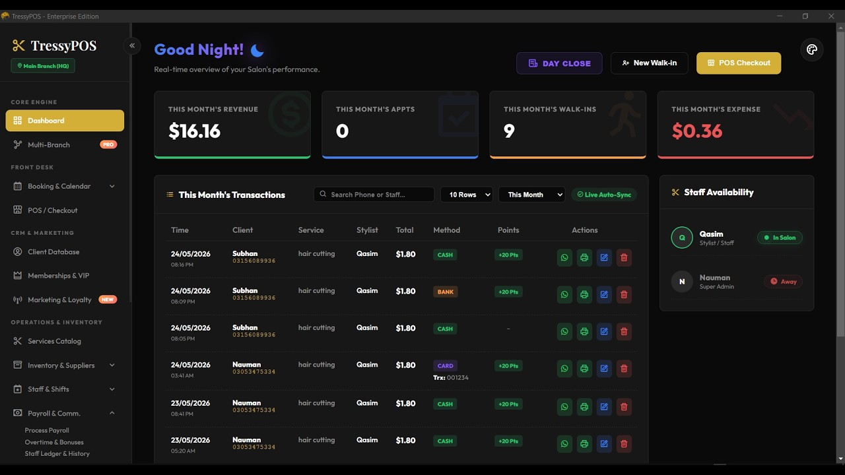845x475 pixels.
Task: Open Marketing & Loyalty section
Action: [65, 300]
